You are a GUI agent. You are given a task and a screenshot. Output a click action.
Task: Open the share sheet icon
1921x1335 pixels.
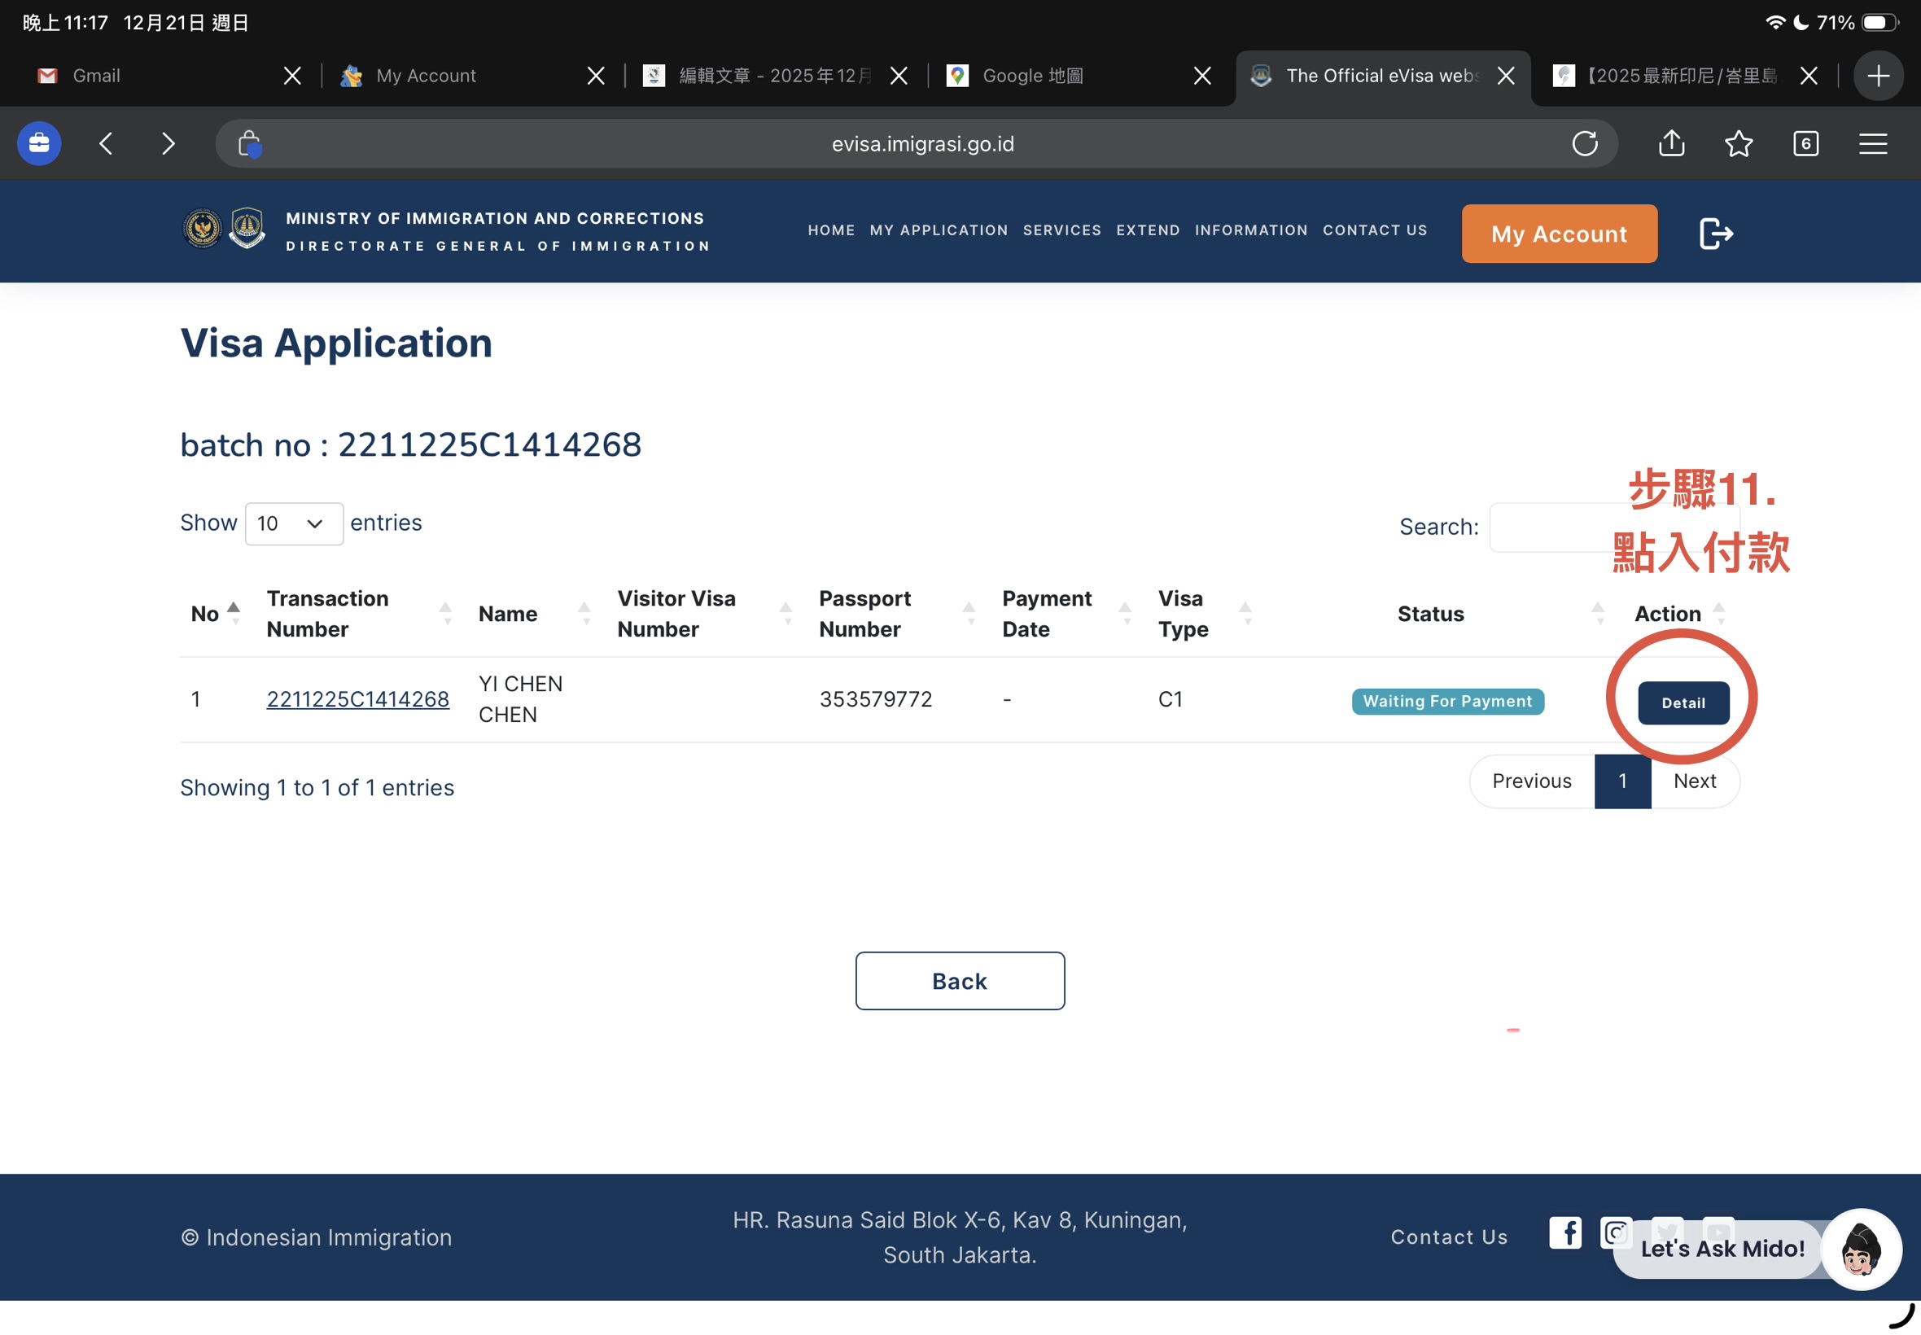1671,144
